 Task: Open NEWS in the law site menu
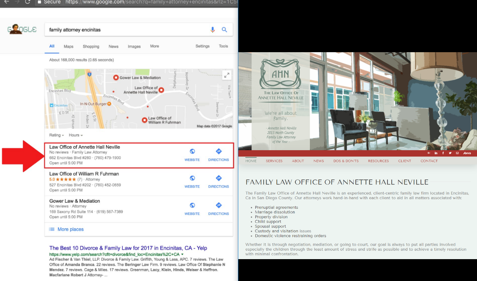(319, 161)
